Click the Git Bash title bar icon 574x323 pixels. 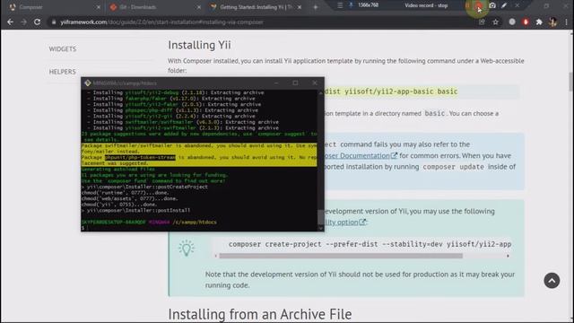(x=88, y=83)
